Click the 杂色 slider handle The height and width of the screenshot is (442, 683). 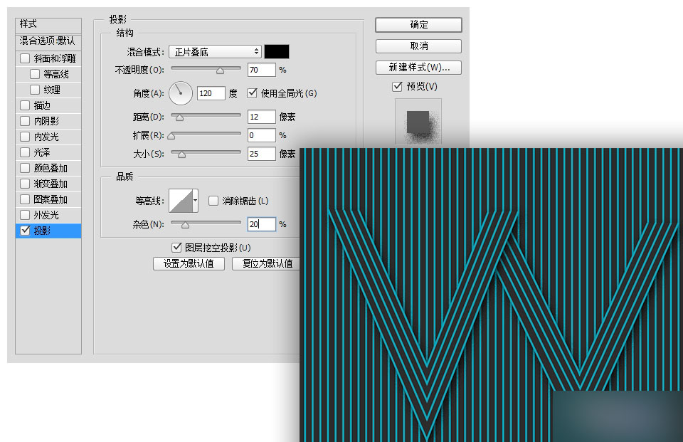click(x=185, y=226)
